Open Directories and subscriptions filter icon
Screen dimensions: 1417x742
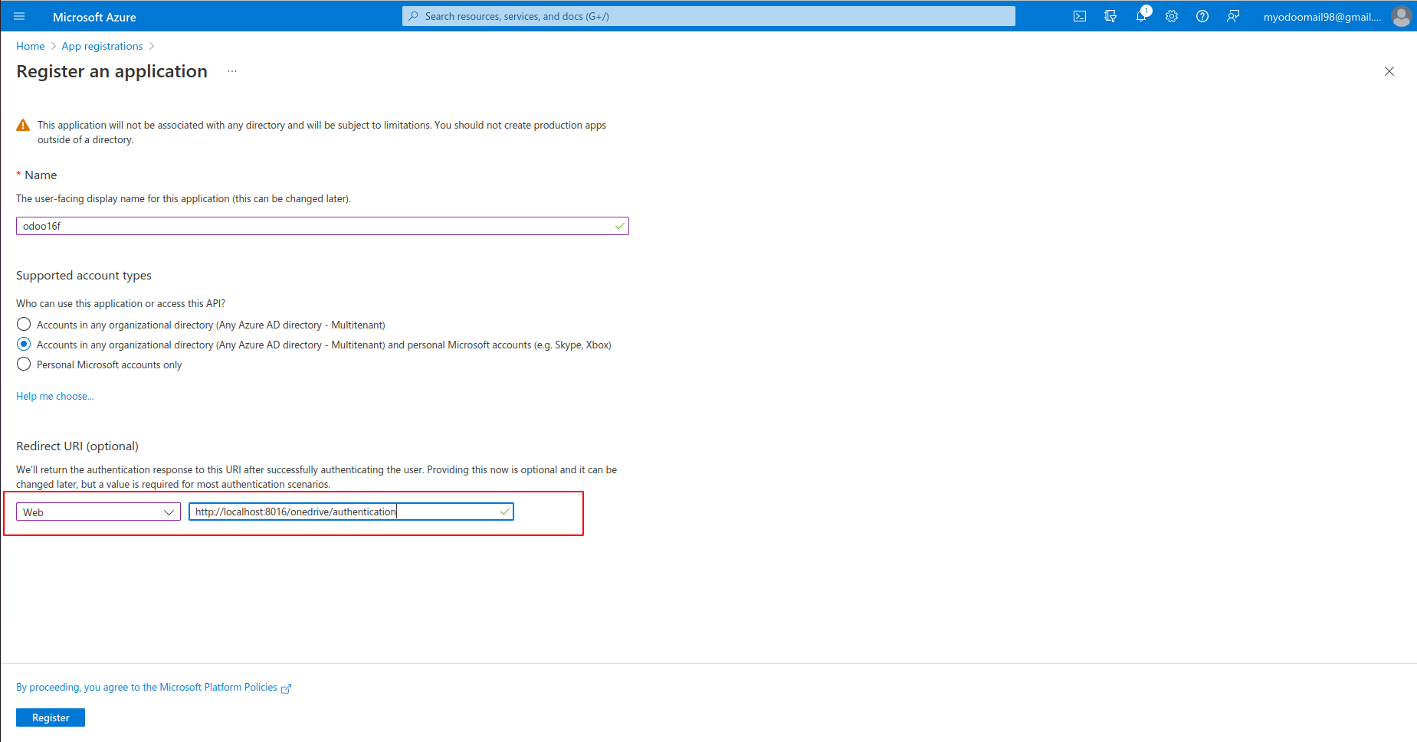click(1110, 16)
